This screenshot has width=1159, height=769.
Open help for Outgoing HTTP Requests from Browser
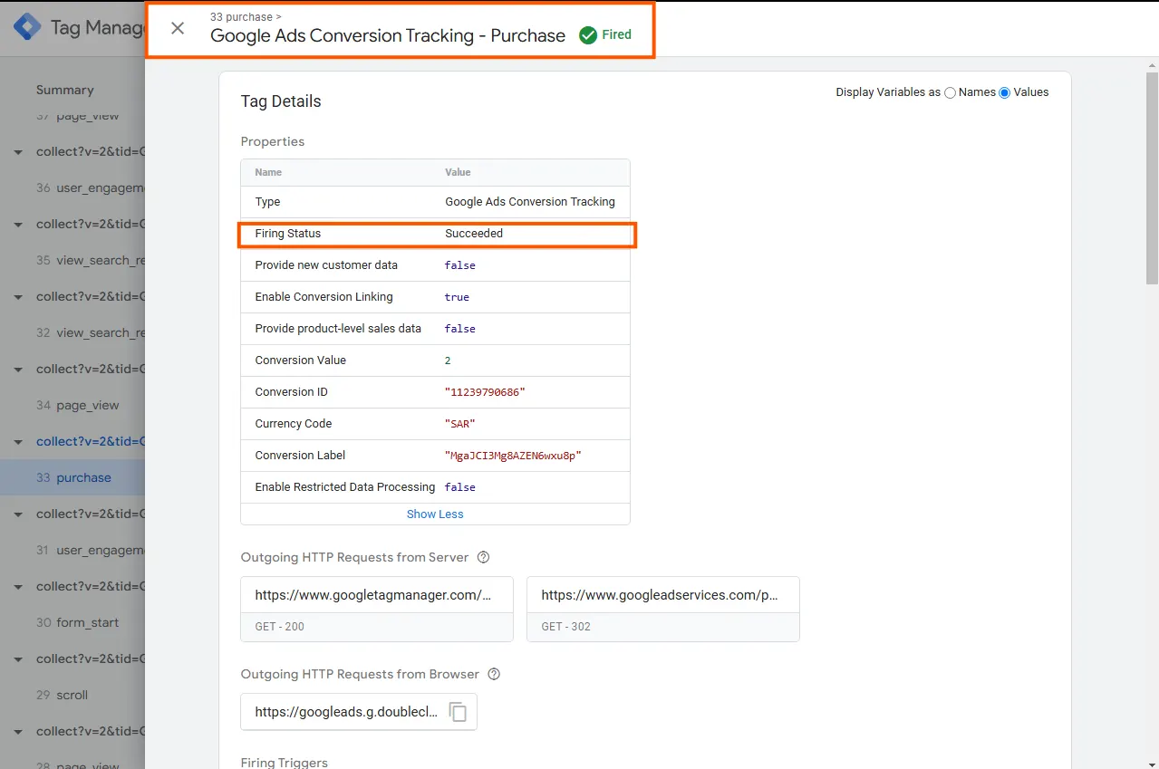[x=494, y=674]
